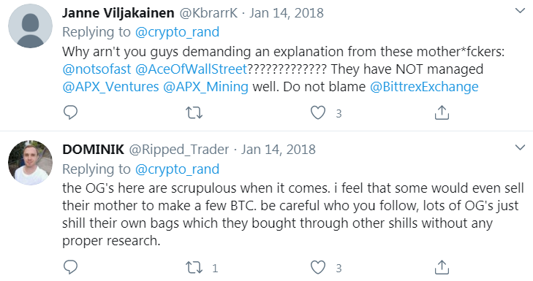Viewport: 533px width, 281px height.
Task: Expand options chevron on Janne's tweet
Action: [x=520, y=11]
